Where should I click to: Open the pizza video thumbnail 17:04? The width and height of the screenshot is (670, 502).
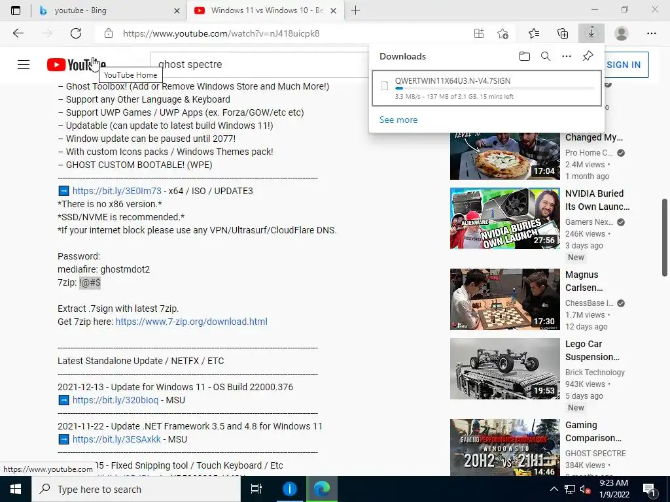click(x=504, y=156)
